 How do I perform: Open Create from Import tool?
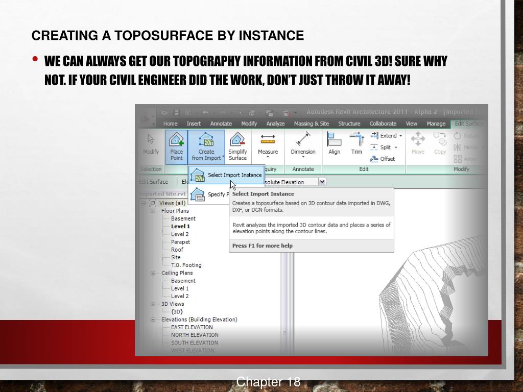click(x=206, y=146)
